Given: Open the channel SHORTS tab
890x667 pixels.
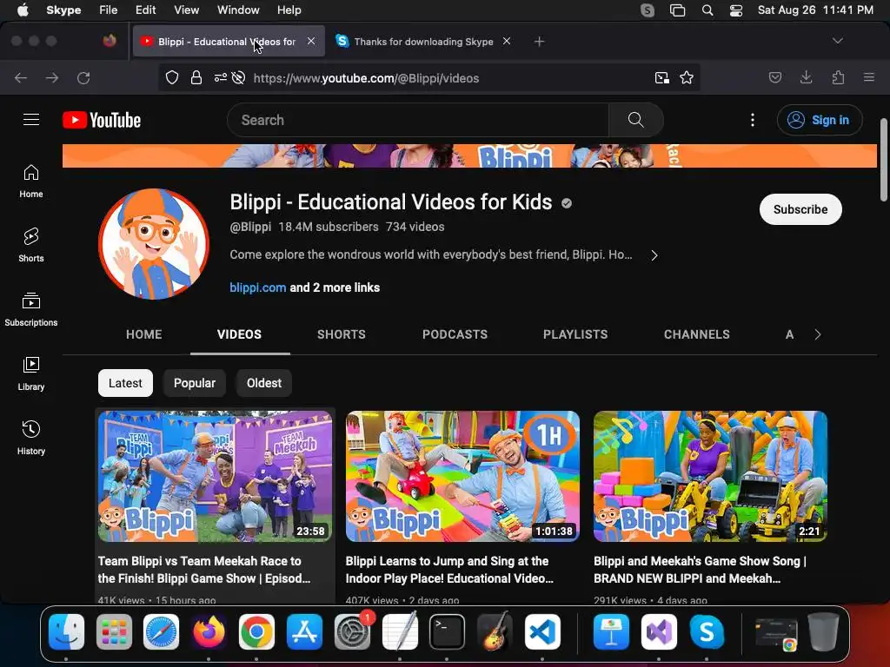Looking at the screenshot, I should tap(341, 334).
